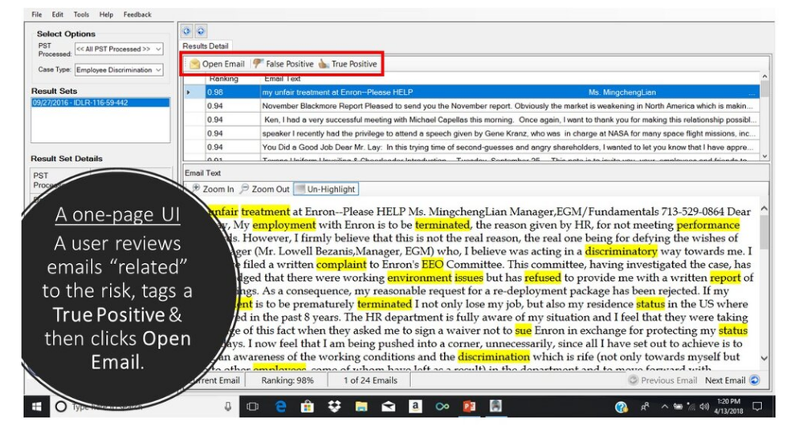
Task: Click '1 of 24 Emails' status entry
Action: 370,380
